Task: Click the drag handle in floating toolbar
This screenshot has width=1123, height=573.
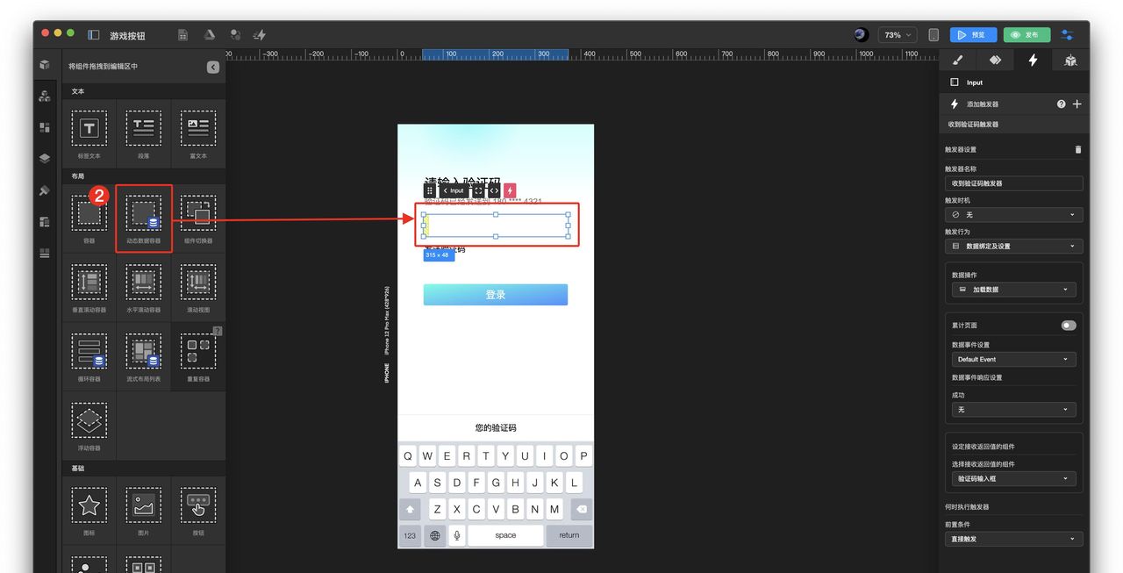Action: coord(430,190)
